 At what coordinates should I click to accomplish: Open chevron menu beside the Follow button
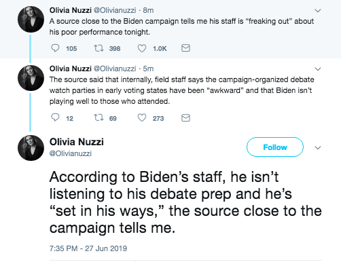click(318, 148)
